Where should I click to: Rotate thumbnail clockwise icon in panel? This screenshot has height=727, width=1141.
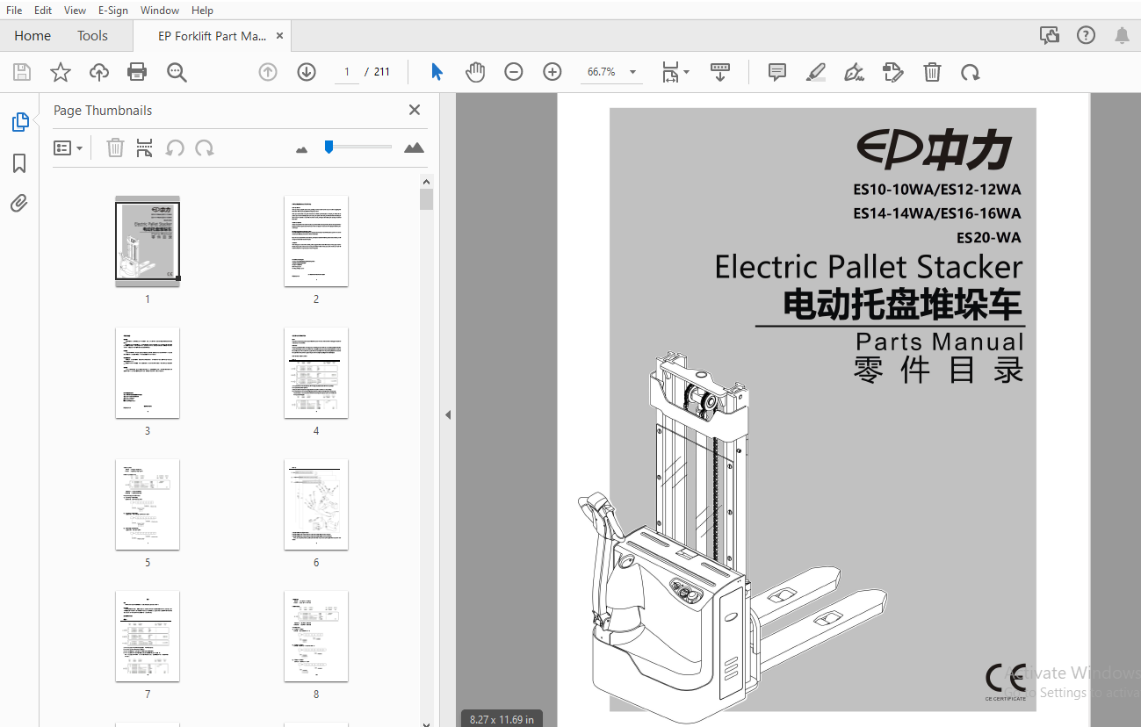tap(205, 148)
